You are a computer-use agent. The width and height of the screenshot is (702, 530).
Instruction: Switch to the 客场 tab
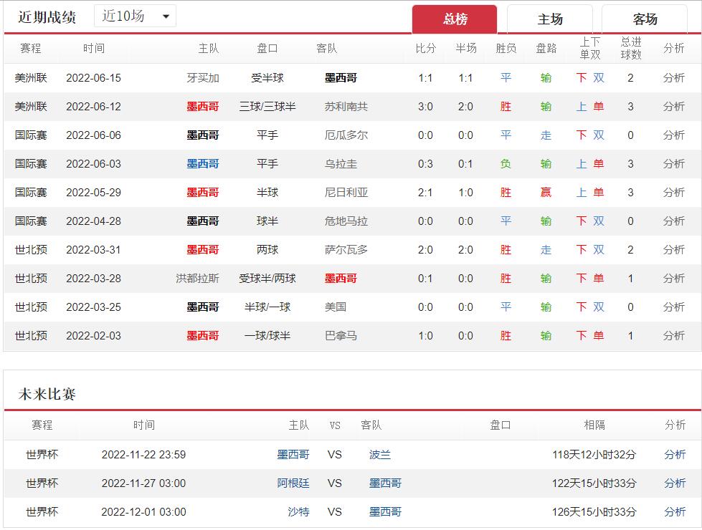click(x=645, y=19)
